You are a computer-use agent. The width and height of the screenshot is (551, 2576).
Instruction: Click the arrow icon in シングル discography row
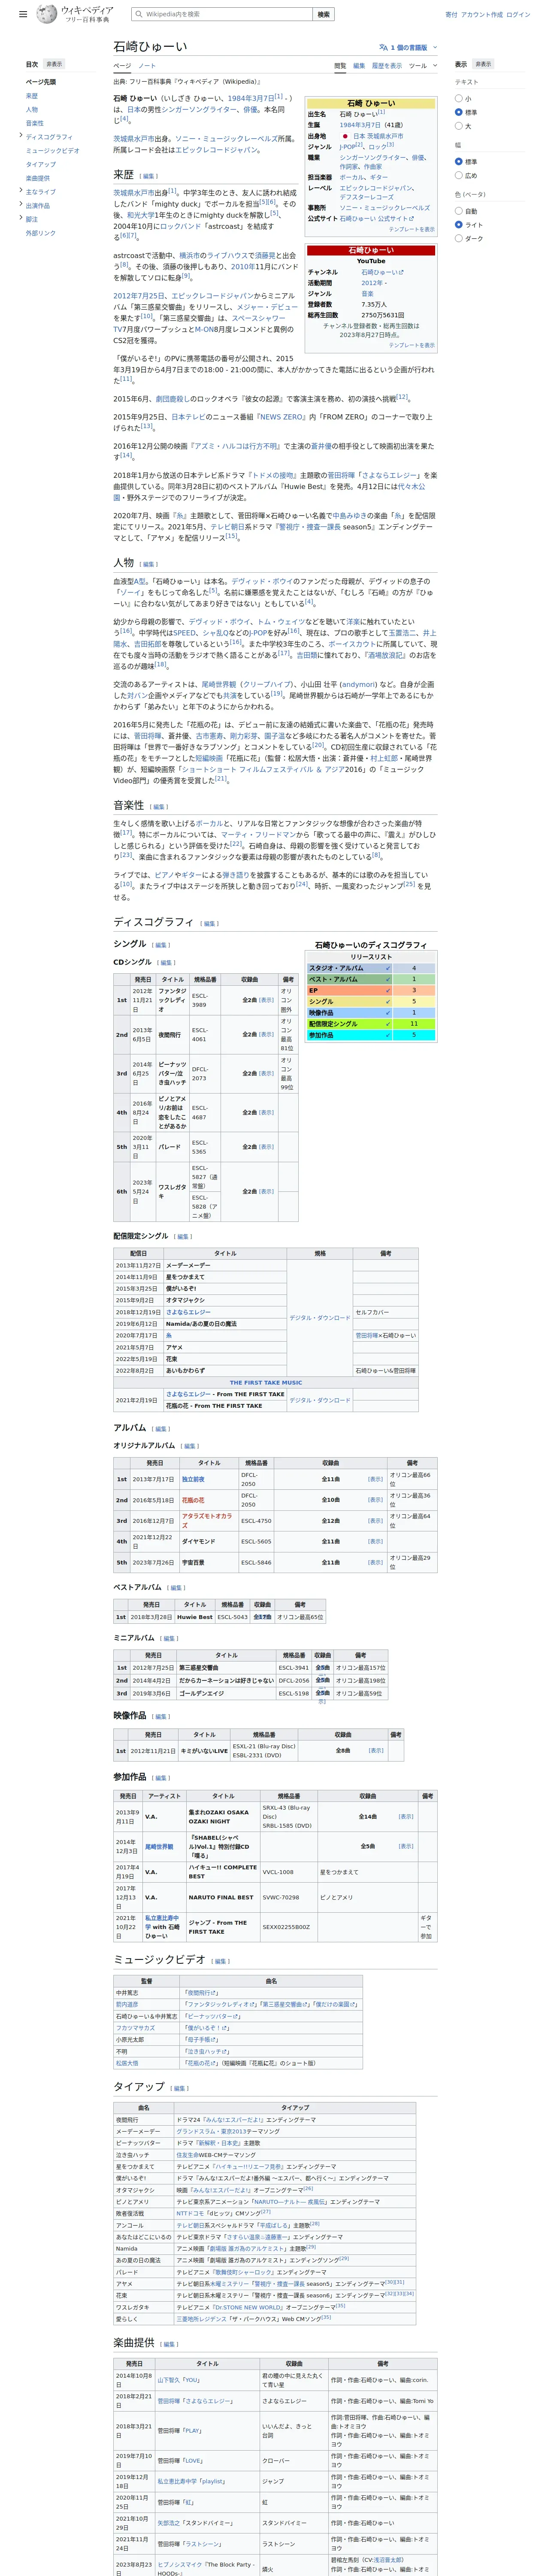[388, 1001]
